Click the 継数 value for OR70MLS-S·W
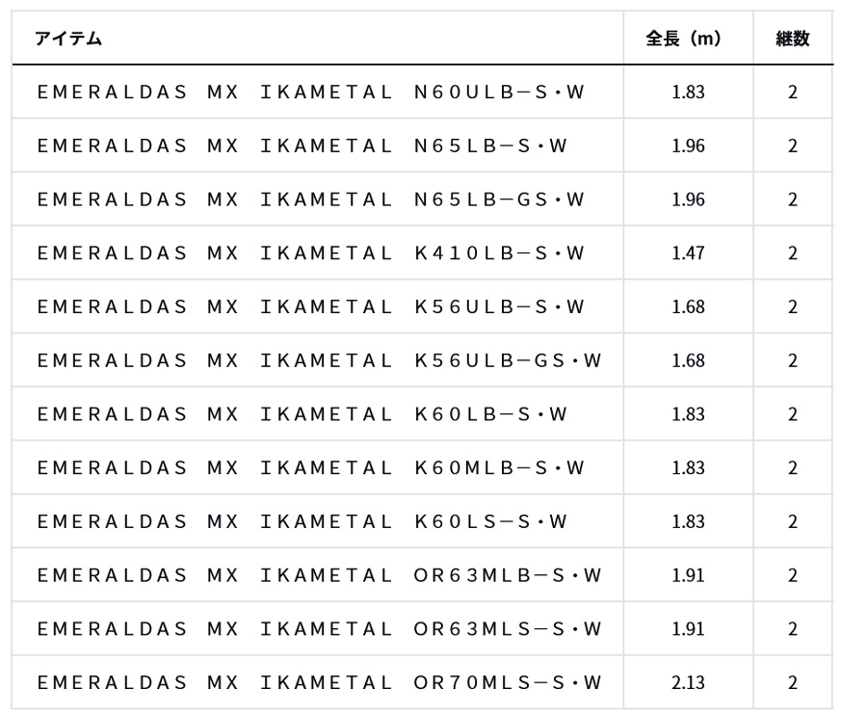 click(x=792, y=683)
